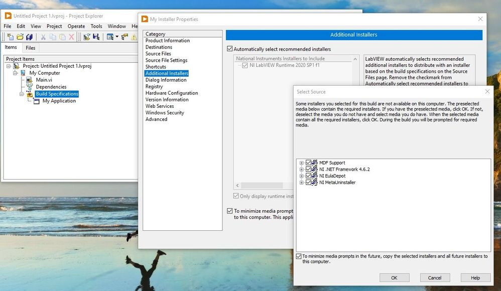Select the Source Files category
The height and width of the screenshot is (291, 501).
pos(158,54)
